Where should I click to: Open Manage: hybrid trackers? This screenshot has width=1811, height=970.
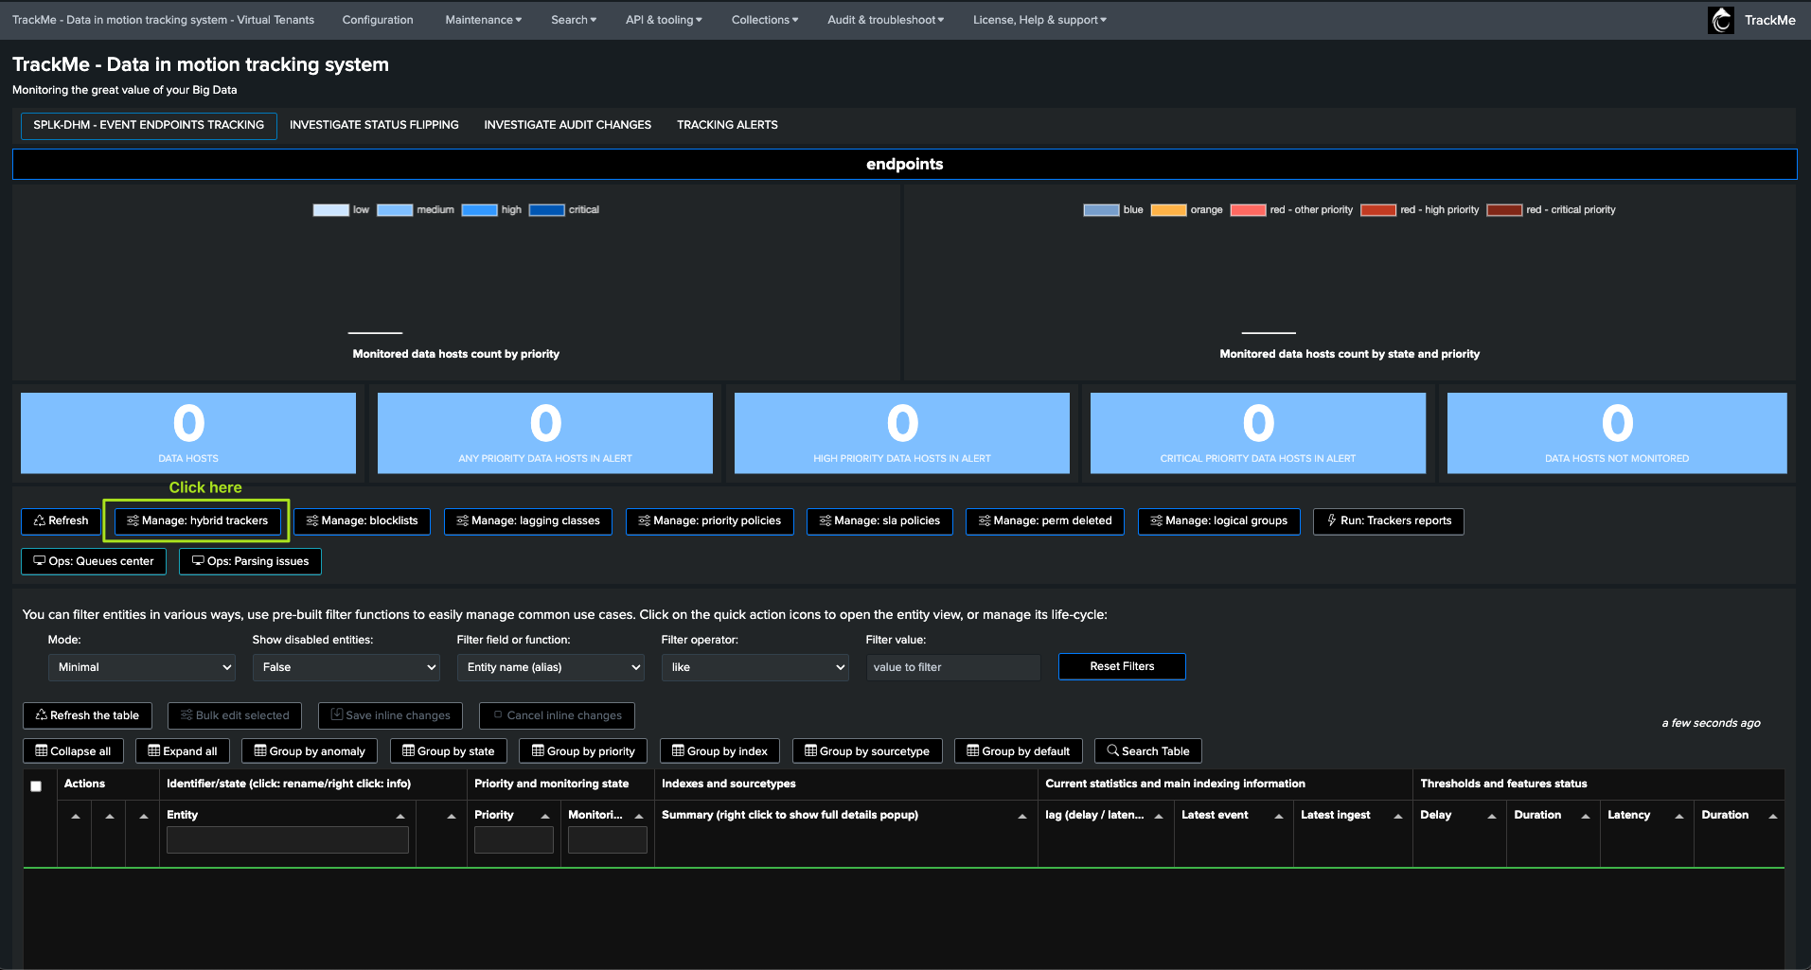(x=197, y=521)
